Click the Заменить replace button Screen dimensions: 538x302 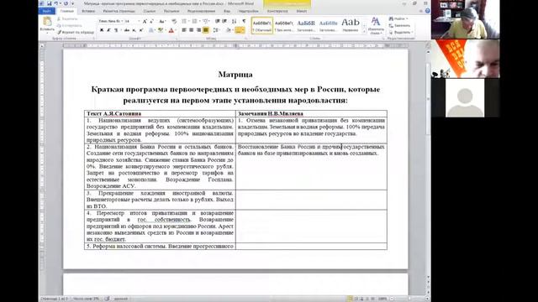pos(399,25)
